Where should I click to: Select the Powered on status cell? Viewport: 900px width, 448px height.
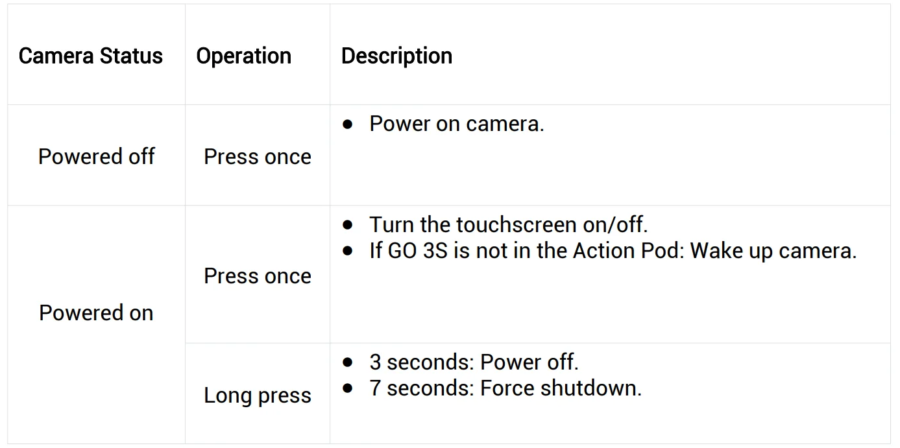pyautogui.click(x=96, y=313)
